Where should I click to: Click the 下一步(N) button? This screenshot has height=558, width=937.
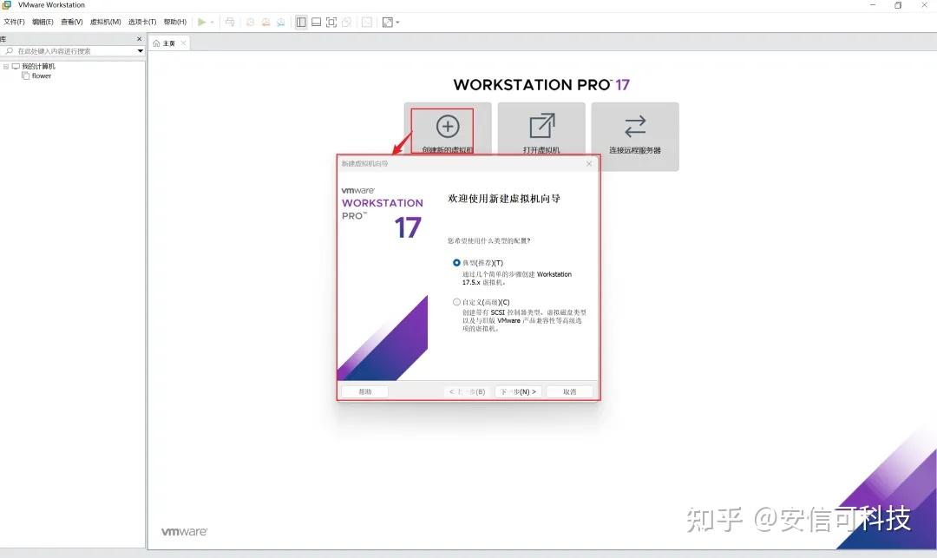(x=519, y=392)
